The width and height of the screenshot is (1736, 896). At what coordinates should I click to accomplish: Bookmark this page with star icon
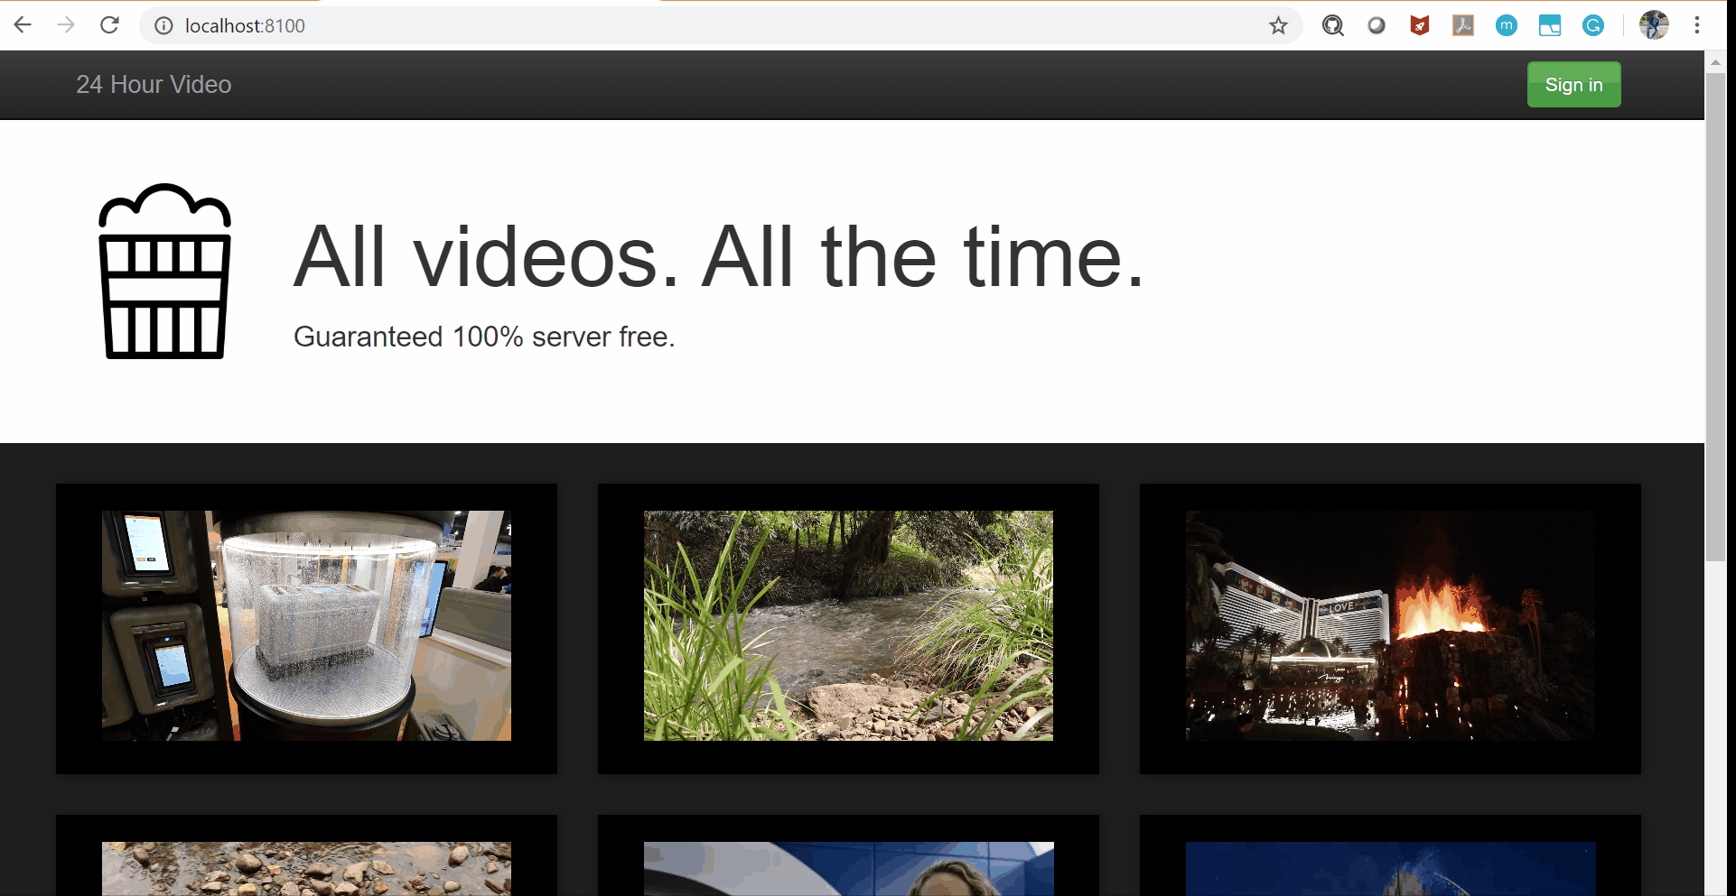(x=1278, y=26)
